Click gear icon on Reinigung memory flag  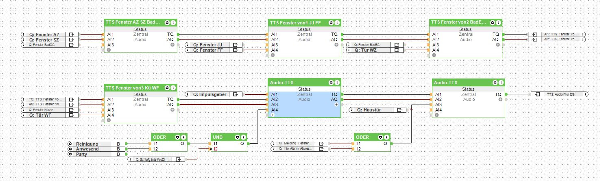[x=70, y=144]
